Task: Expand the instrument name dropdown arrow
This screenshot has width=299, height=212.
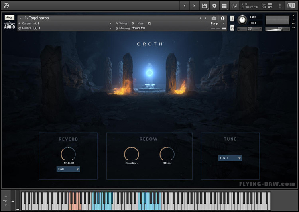Action: point(21,18)
